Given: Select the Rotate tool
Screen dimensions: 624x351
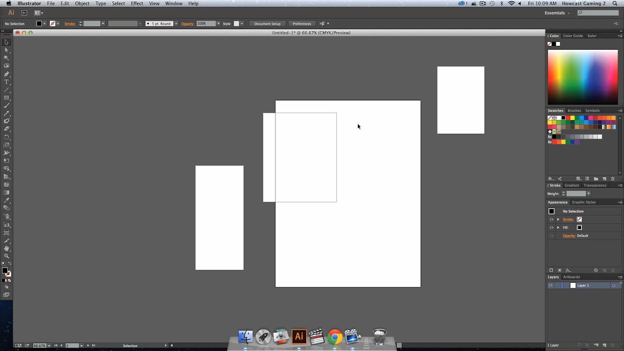Looking at the screenshot, I should [x=7, y=137].
